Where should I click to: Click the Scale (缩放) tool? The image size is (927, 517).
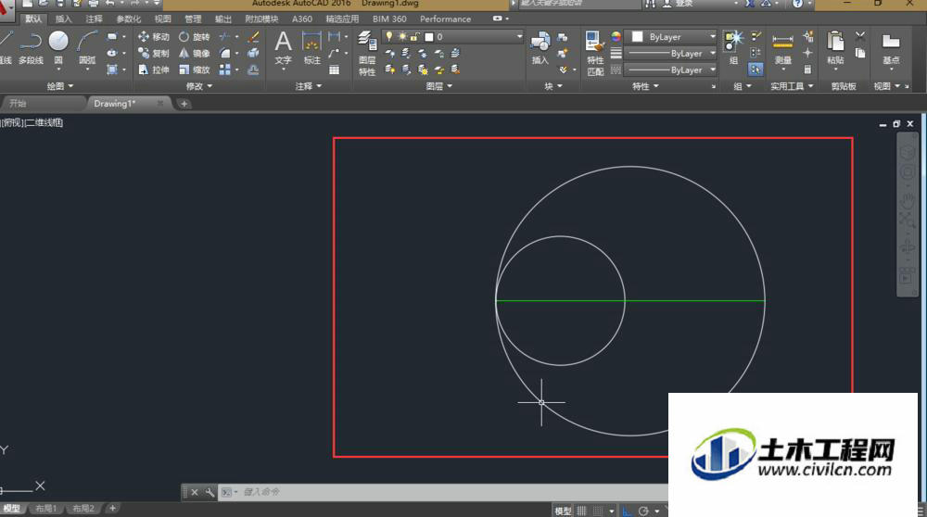pyautogui.click(x=195, y=69)
